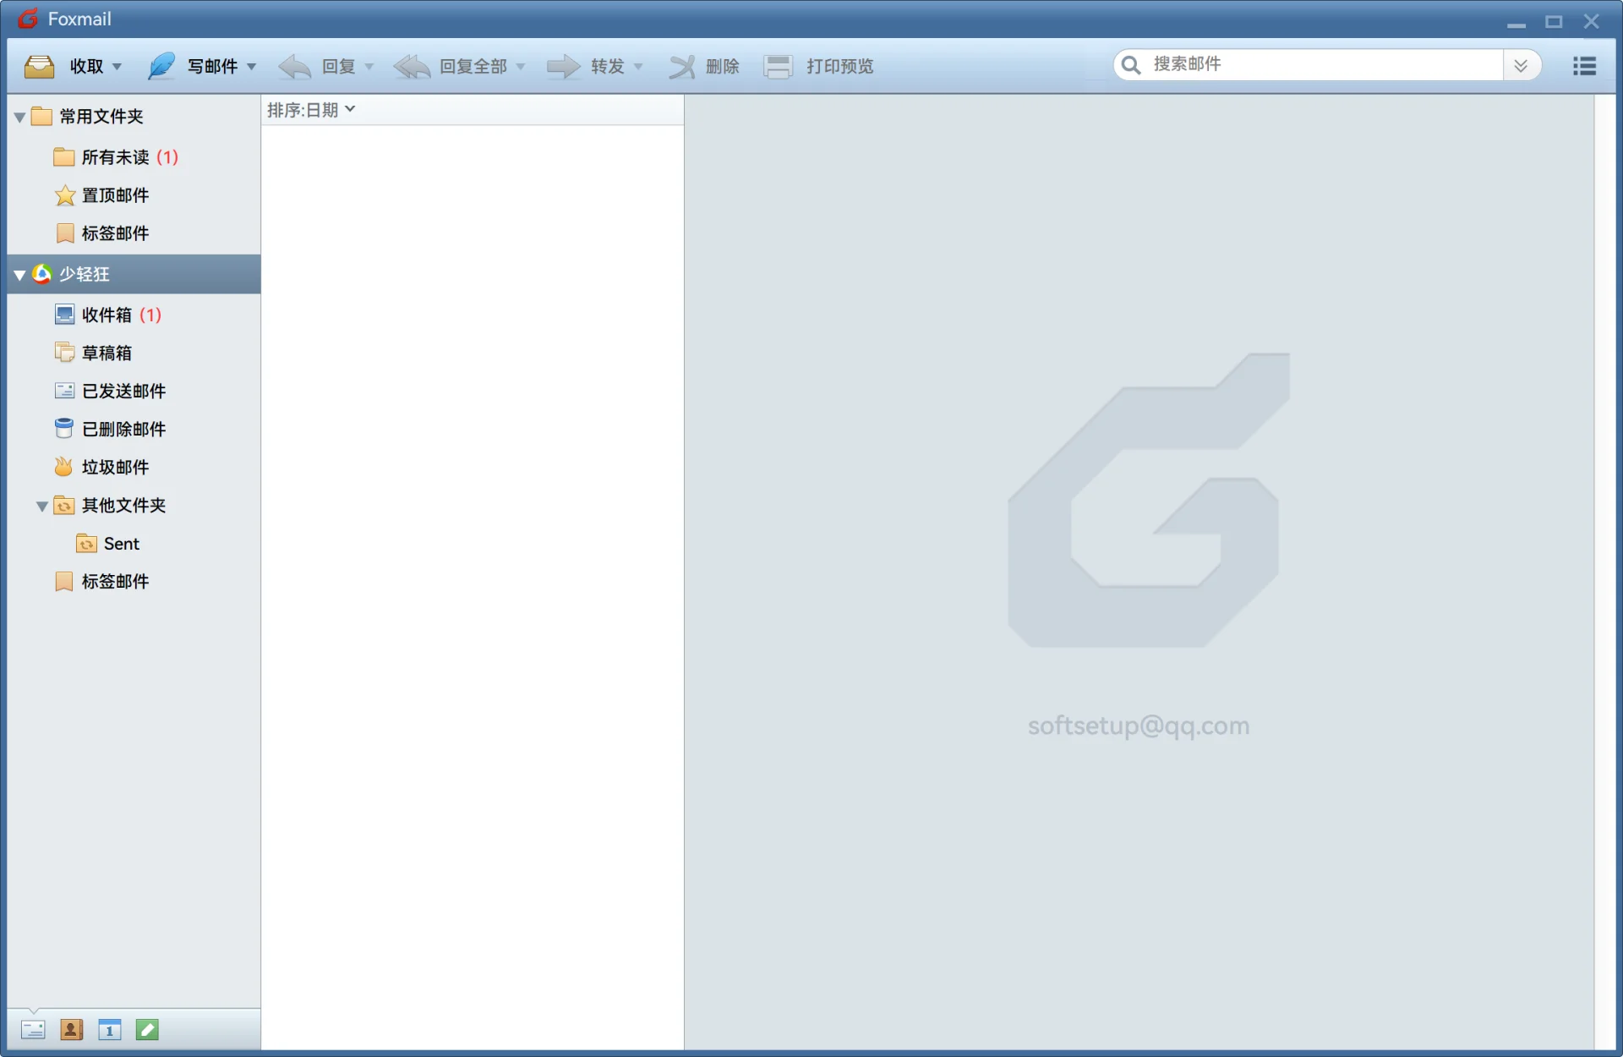Viewport: 1623px width, 1057px height.
Task: Click the search magnifier icon
Action: tap(1130, 65)
